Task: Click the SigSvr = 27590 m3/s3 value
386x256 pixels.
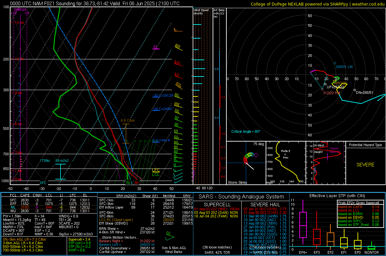Action: coord(76,234)
